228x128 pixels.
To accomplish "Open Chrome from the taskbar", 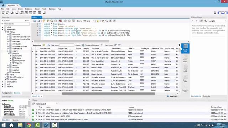I will [28, 125].
